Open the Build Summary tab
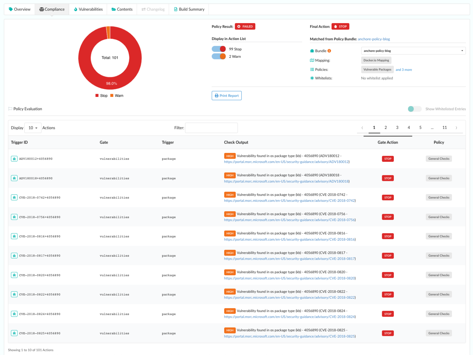The image size is (473, 355). (189, 9)
